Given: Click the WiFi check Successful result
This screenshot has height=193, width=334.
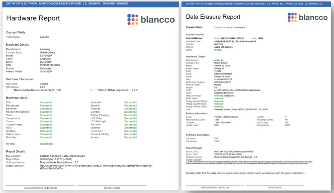Looking at the screenshot, I should (x=46, y=102).
